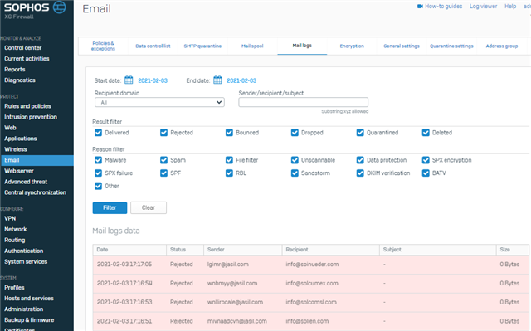Open Web server in sidebar
The height and width of the screenshot is (331, 531).
(x=19, y=171)
